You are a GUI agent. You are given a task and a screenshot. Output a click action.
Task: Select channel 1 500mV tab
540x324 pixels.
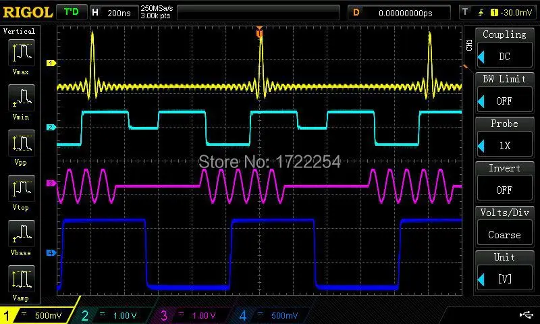(38, 315)
